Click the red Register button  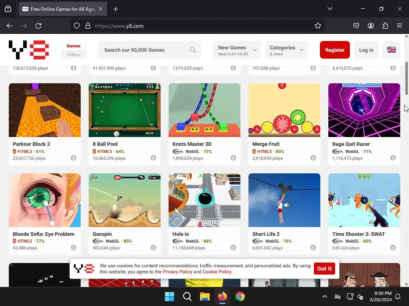(335, 50)
